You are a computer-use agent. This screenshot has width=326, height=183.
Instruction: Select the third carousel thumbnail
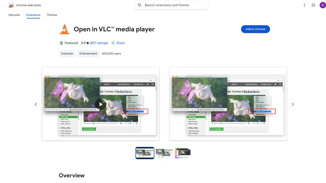click(x=183, y=153)
